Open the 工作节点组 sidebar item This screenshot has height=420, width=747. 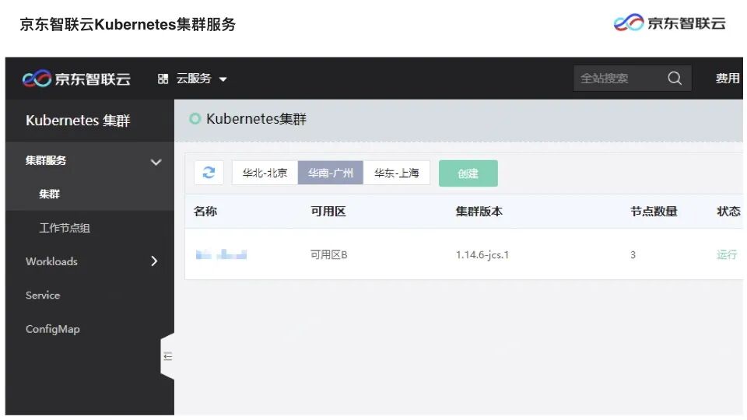(65, 228)
